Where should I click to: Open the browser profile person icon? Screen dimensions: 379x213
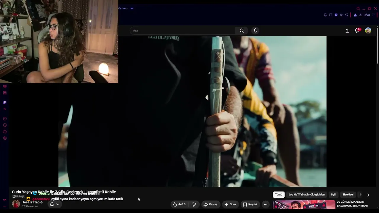[x=355, y=15]
